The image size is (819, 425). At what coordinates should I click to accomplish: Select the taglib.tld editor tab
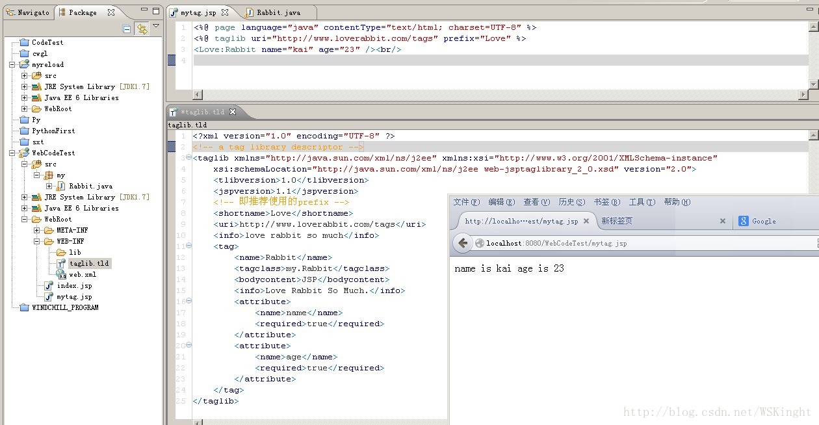pos(201,112)
